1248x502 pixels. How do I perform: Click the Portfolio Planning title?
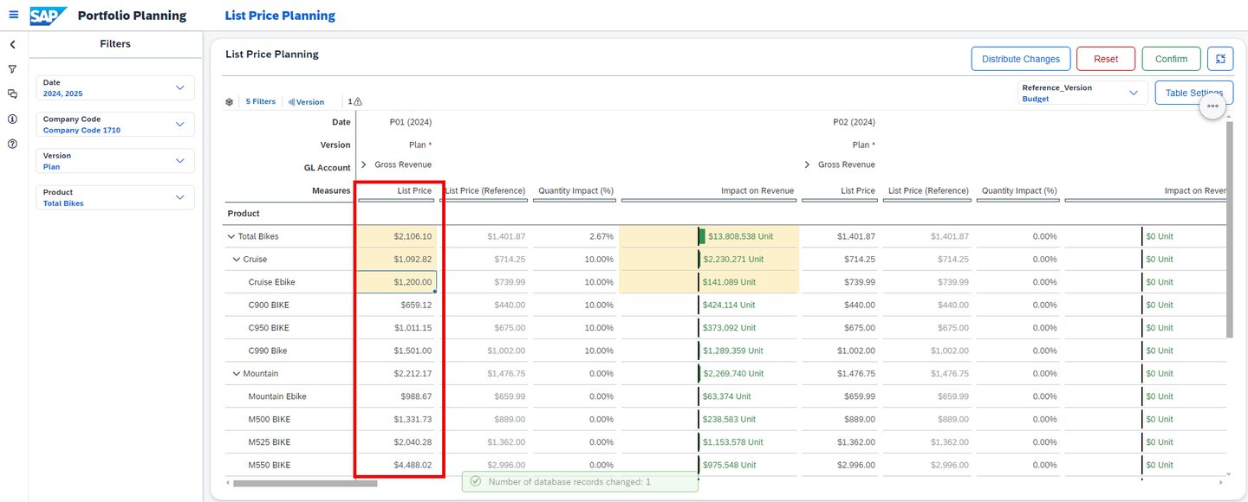(132, 16)
